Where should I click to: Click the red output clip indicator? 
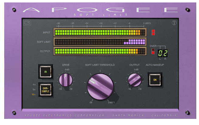153,51
